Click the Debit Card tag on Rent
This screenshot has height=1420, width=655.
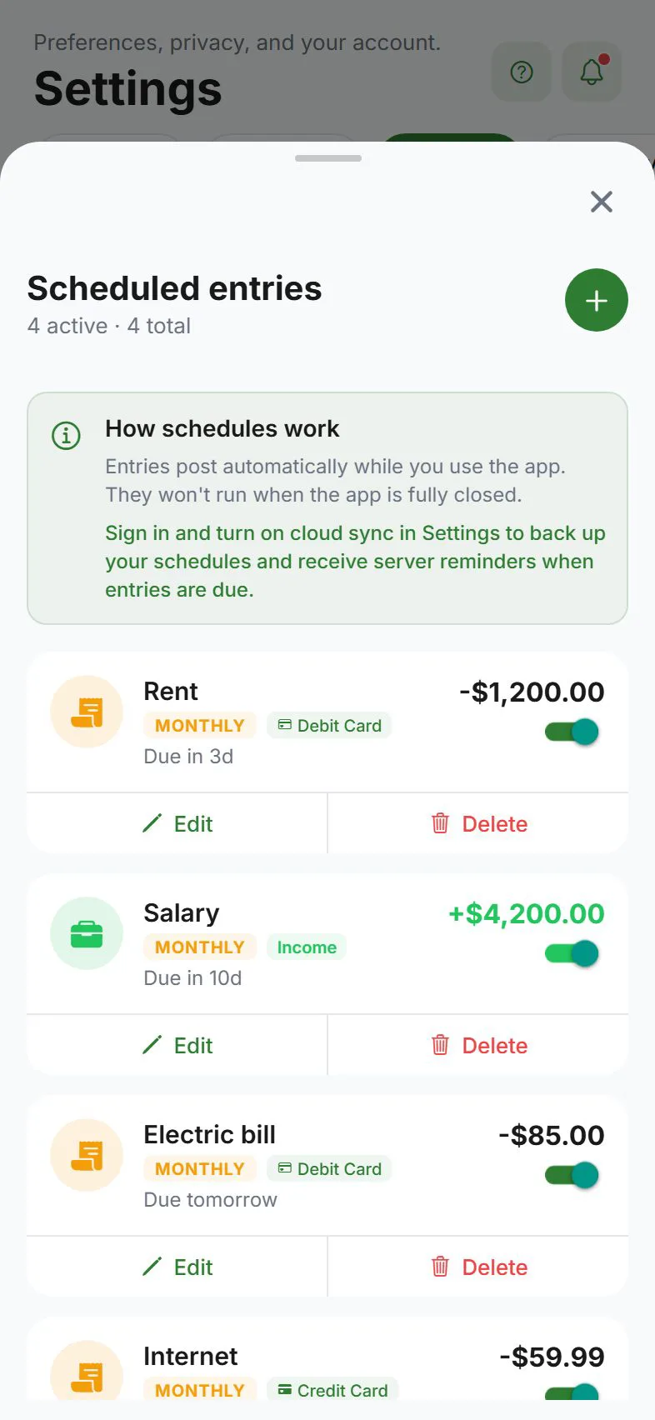tap(329, 726)
